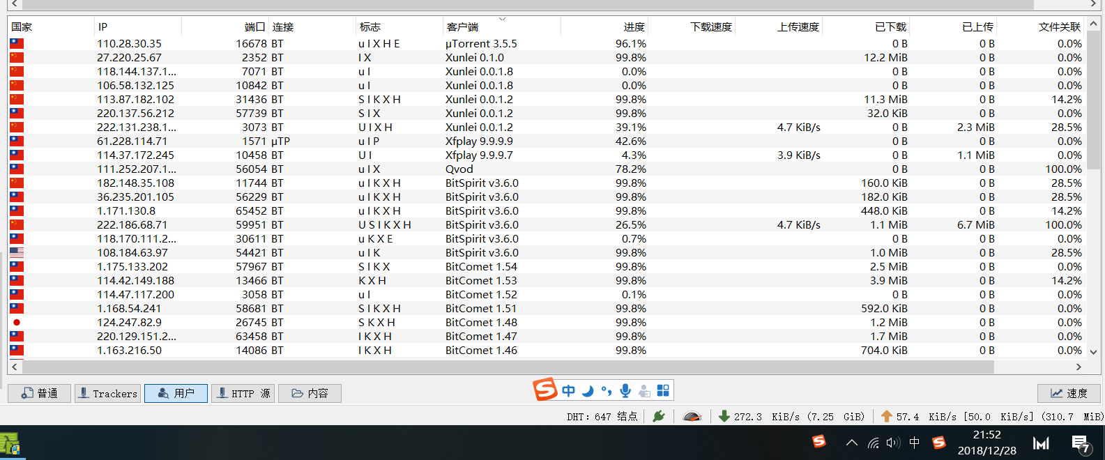This screenshot has height=460, width=1105.
Task: Open the volume speaker tray icon
Action: pyautogui.click(x=893, y=443)
